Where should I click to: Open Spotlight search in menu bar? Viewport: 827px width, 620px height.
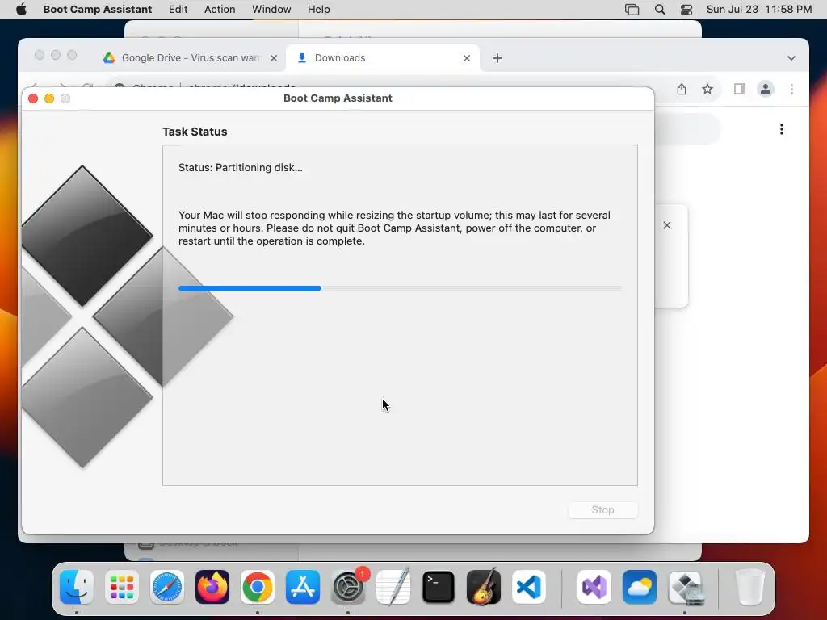pyautogui.click(x=659, y=10)
